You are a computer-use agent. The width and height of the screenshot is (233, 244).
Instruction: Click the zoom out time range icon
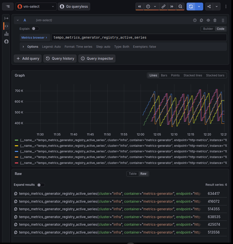tap(180, 7)
